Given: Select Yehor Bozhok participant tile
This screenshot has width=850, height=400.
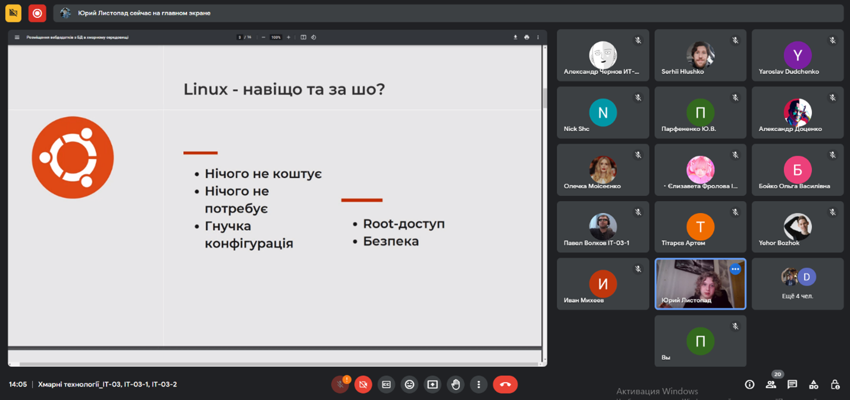Looking at the screenshot, I should 798,226.
